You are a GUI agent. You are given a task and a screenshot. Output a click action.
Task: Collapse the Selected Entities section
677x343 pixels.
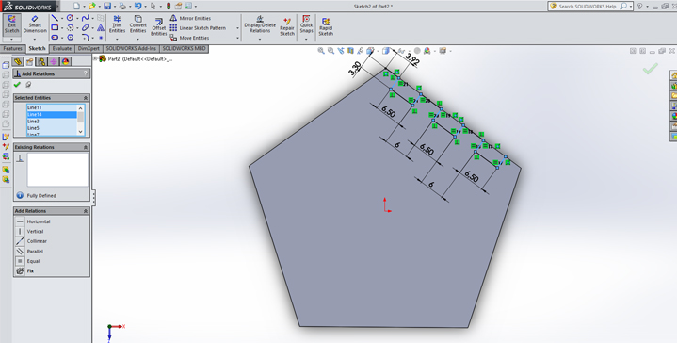click(86, 98)
